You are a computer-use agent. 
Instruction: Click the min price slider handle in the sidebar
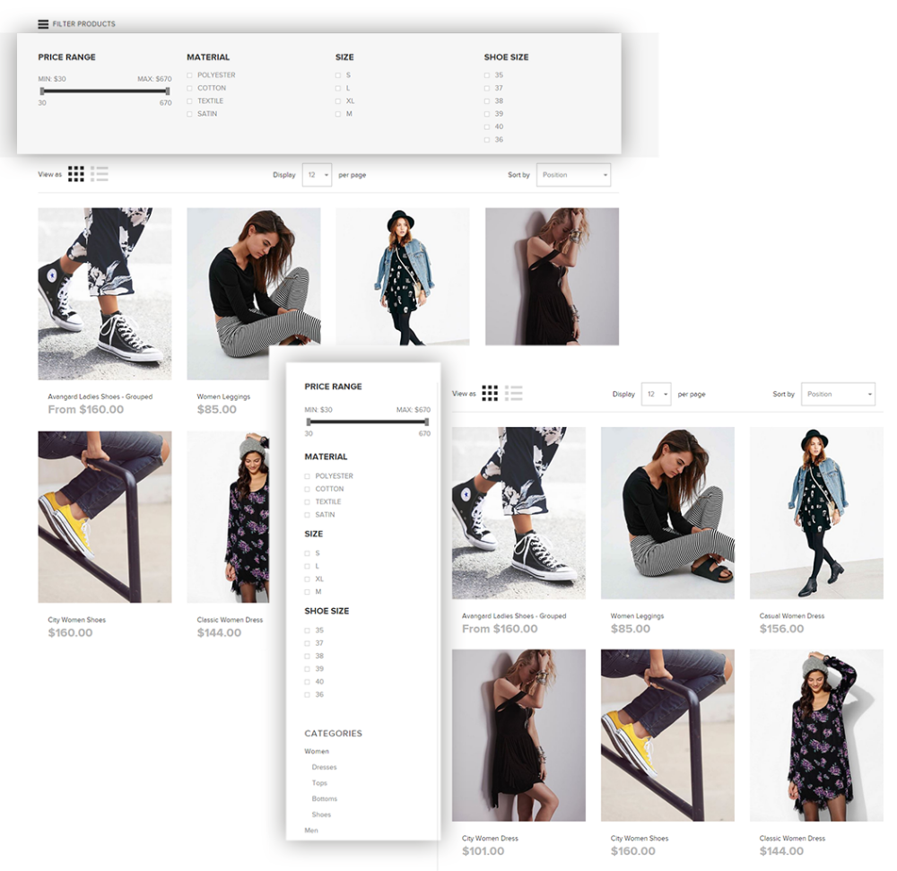pos(308,421)
